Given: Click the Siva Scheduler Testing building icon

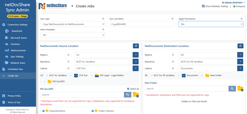Looking at the screenshot, I should (204, 6).
